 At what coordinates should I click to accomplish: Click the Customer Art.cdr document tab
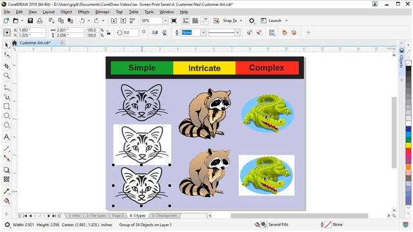click(x=35, y=43)
